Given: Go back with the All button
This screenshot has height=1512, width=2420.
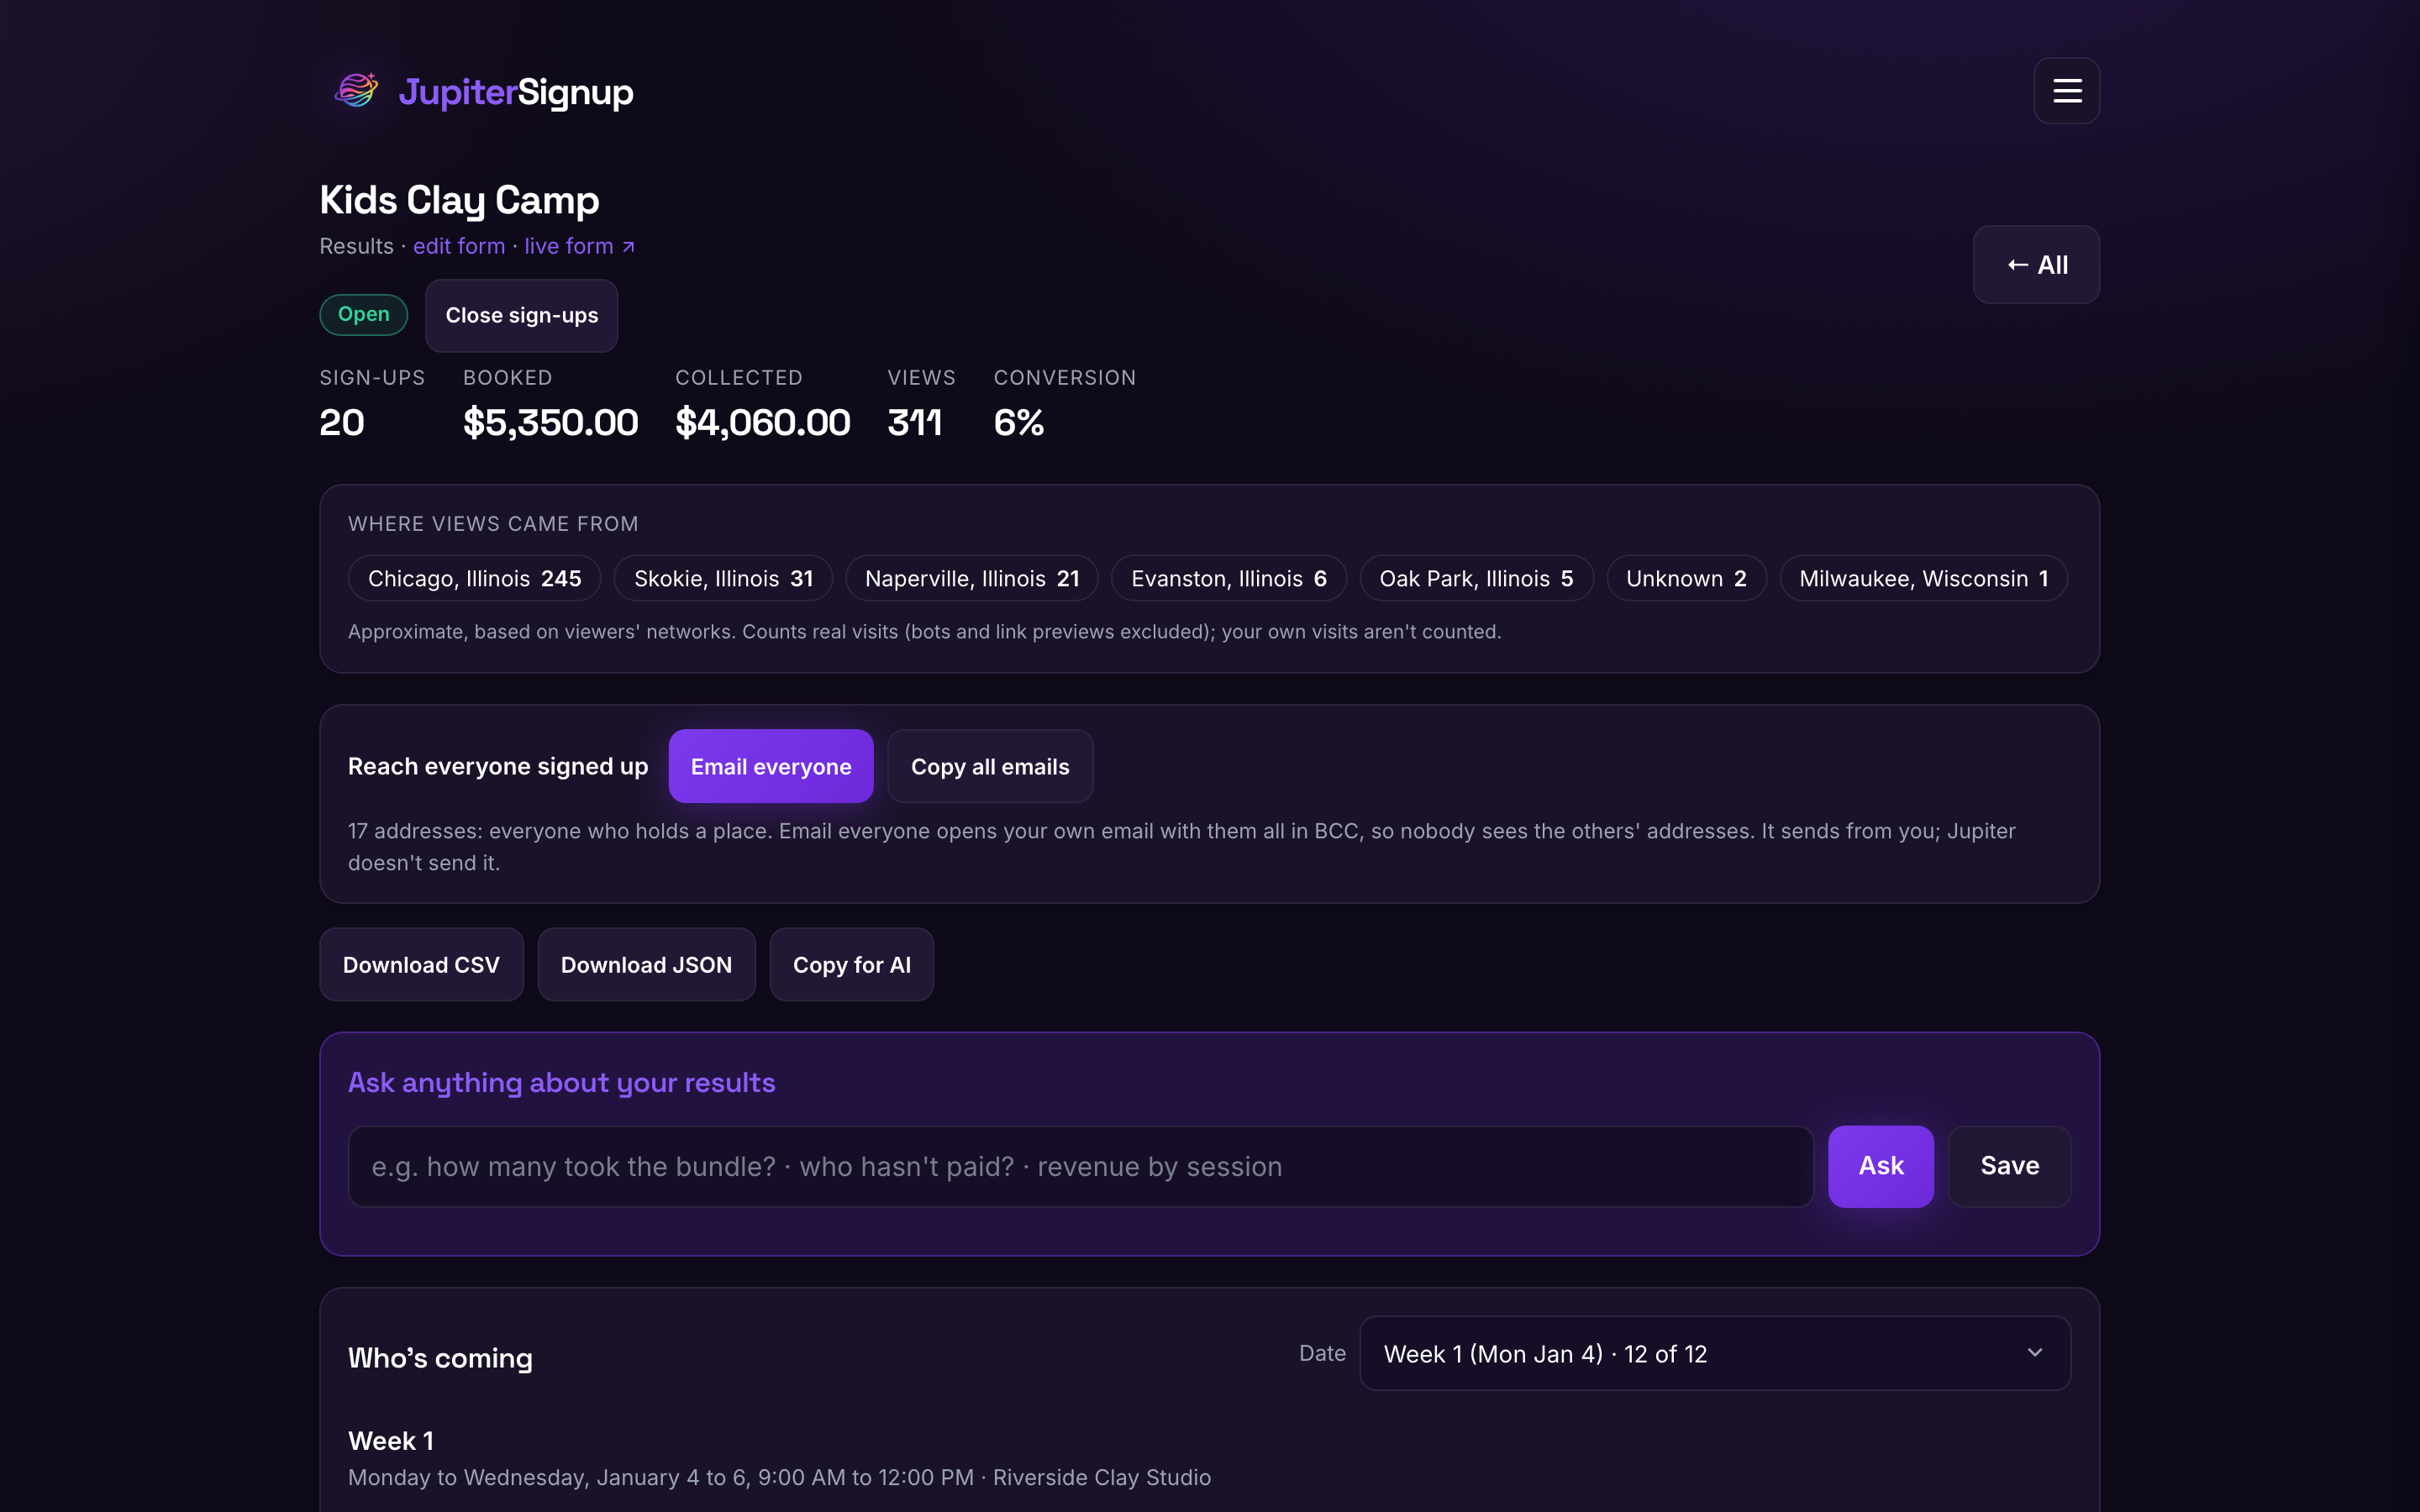Looking at the screenshot, I should click(2036, 265).
